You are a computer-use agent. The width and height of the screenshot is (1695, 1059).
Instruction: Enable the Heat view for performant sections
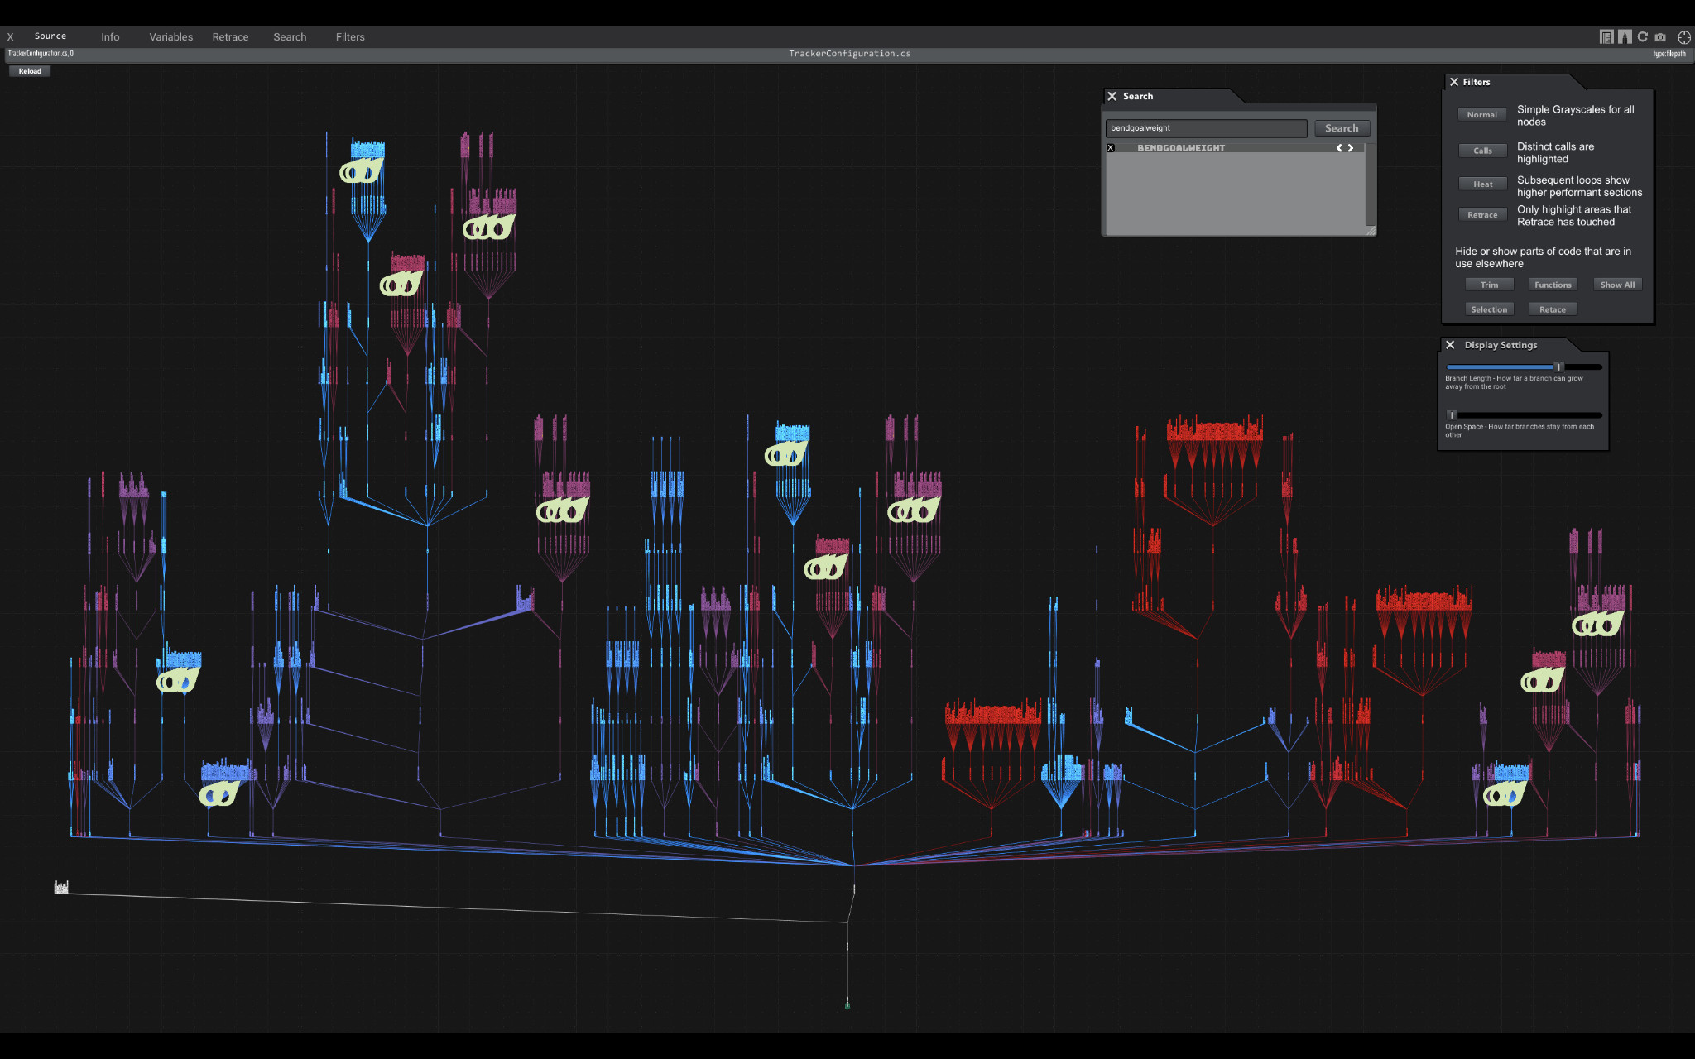1482,183
